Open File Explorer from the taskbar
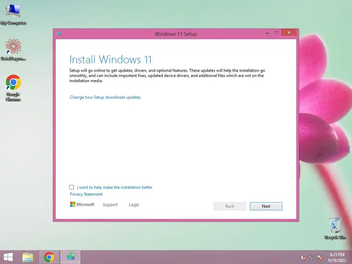Screen dimensions: 352x264 (28, 257)
